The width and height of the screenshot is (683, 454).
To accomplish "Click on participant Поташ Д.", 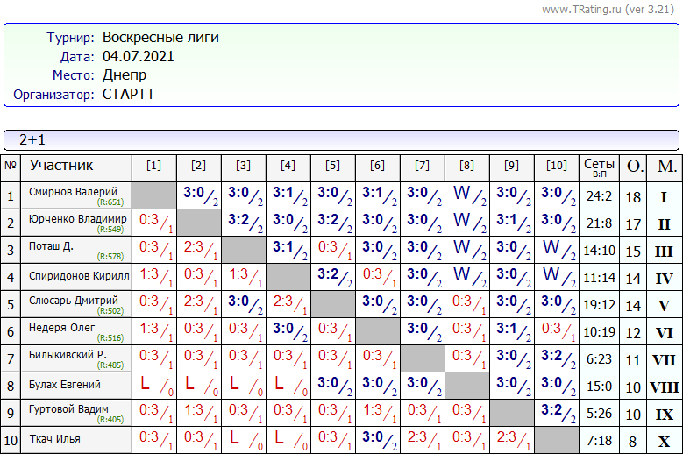I will [51, 246].
